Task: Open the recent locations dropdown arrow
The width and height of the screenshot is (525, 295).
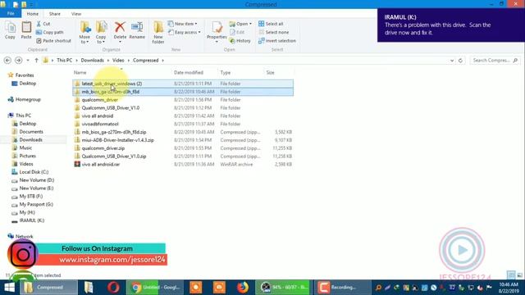Action: point(28,61)
